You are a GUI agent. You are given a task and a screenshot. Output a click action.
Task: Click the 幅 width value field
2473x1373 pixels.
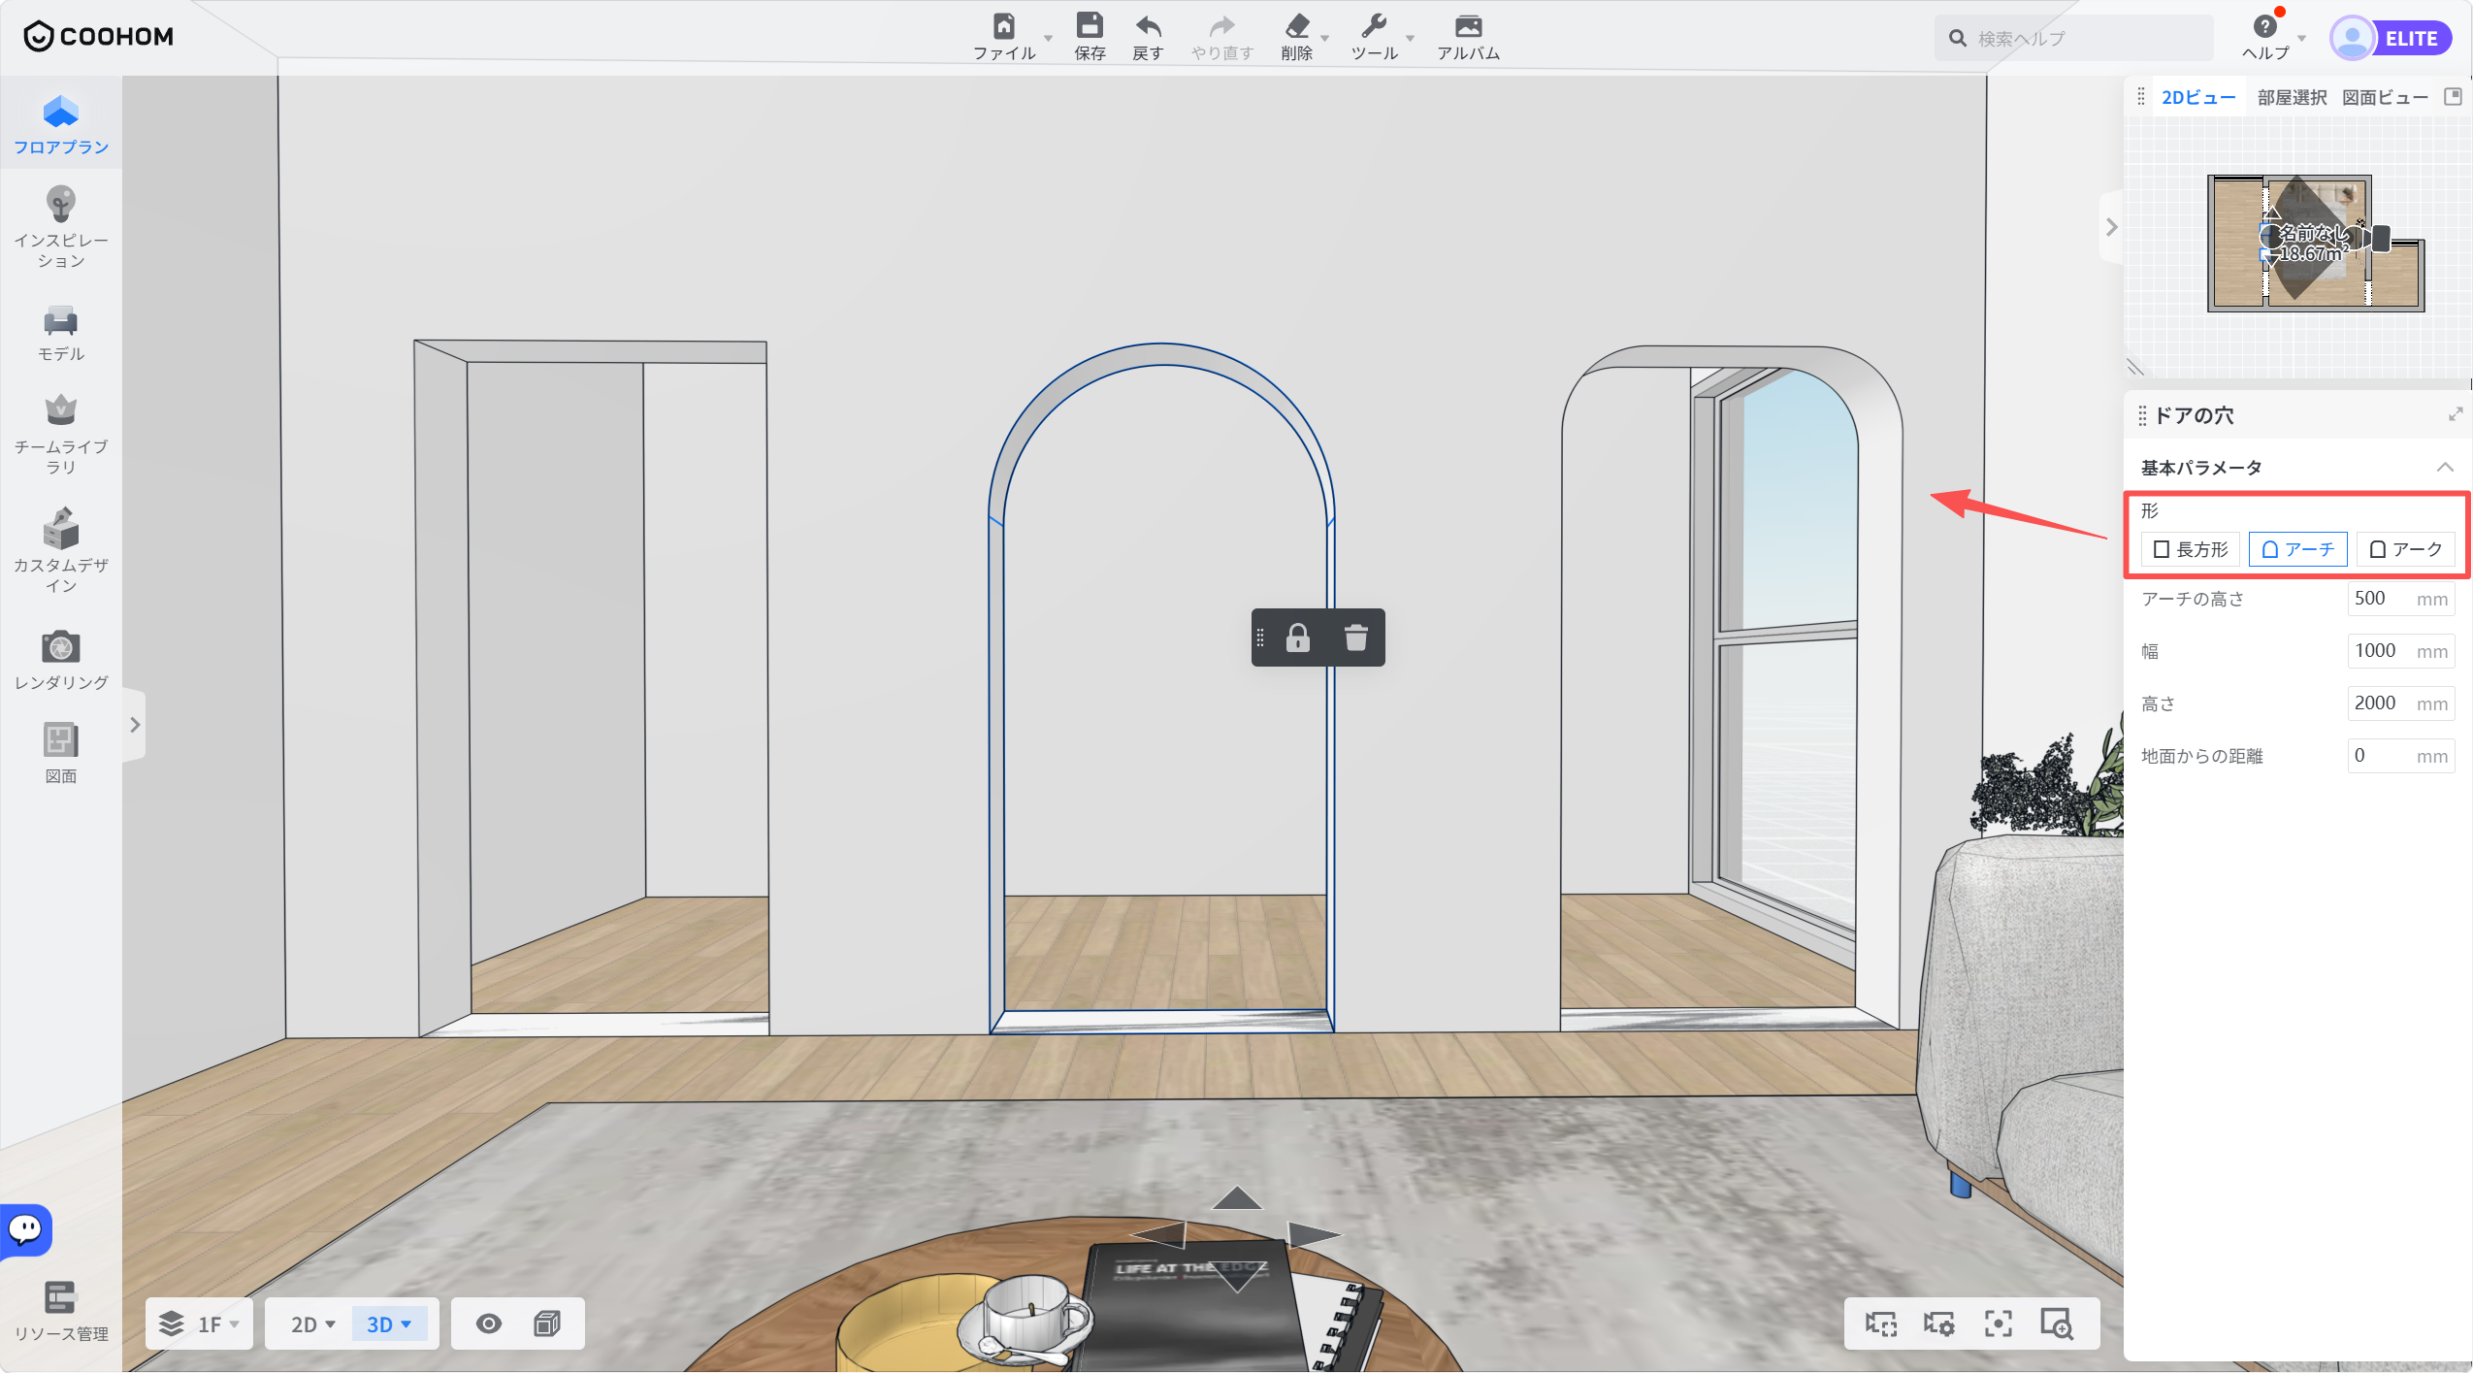(2400, 651)
